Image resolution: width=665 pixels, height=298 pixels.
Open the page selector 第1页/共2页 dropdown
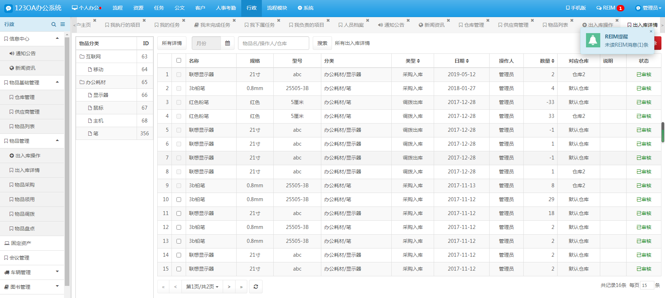(202, 287)
